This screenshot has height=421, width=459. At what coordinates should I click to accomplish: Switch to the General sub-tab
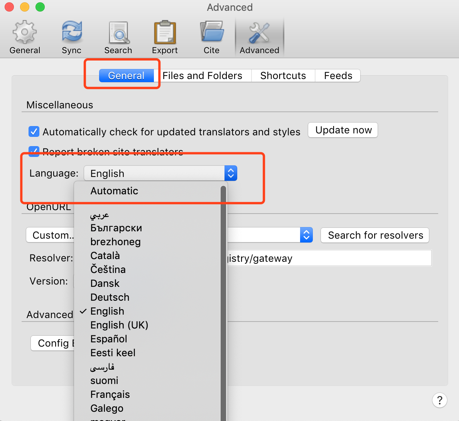tap(127, 76)
